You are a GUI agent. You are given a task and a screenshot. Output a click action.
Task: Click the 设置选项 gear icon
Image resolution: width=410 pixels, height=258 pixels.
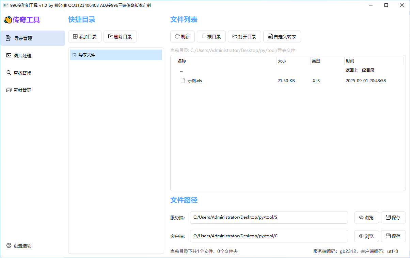(x=9, y=245)
